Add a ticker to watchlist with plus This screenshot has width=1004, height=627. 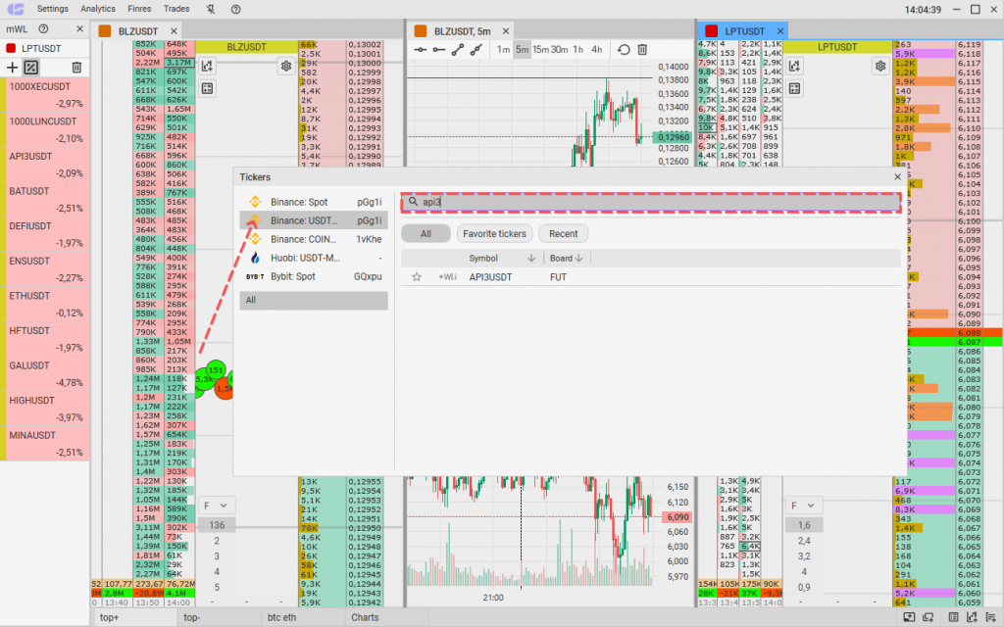point(12,68)
